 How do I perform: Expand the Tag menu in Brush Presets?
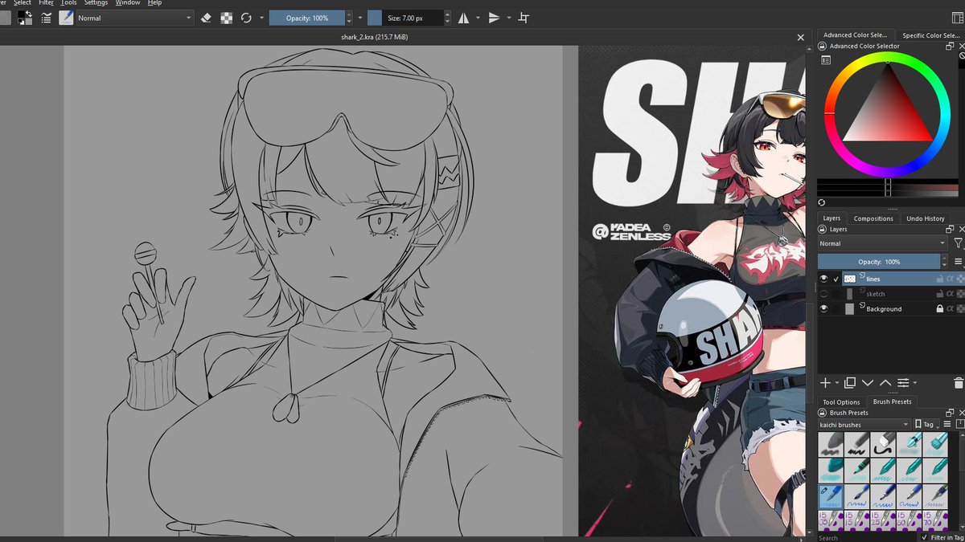point(927,424)
